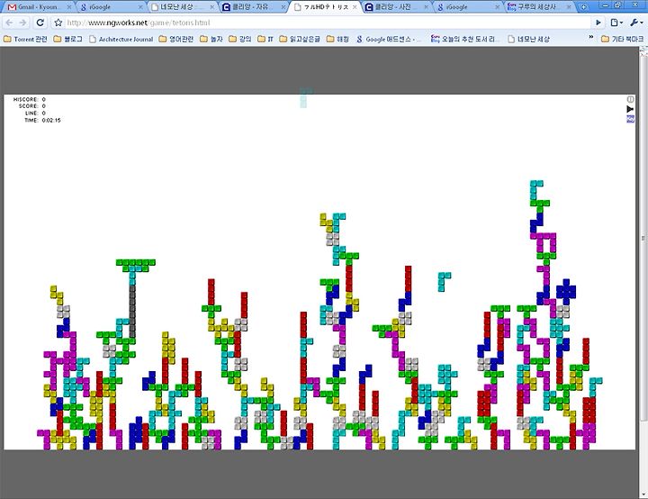Close the 네모난 세상 tab
The image size is (648, 499).
pyautogui.click(x=212, y=7)
